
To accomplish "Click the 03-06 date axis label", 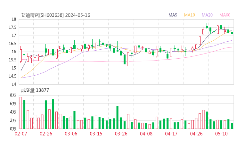I will coord(71,134).
